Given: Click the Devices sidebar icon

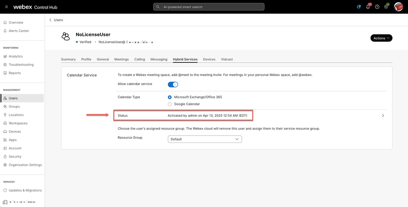Looking at the screenshot, I should [5, 131].
